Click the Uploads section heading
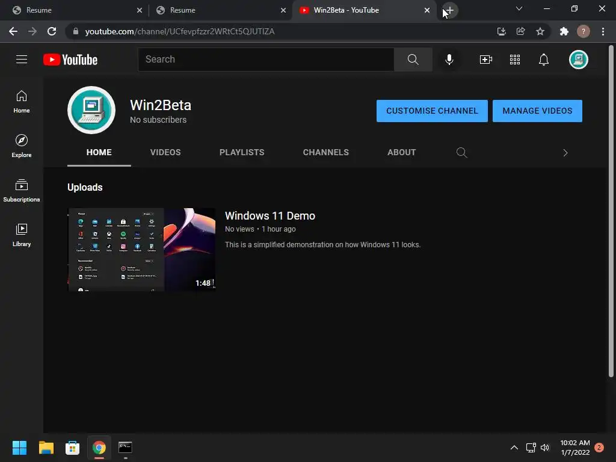The height and width of the screenshot is (462, 616). 85,188
